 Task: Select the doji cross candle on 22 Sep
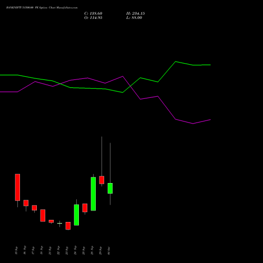59,224
